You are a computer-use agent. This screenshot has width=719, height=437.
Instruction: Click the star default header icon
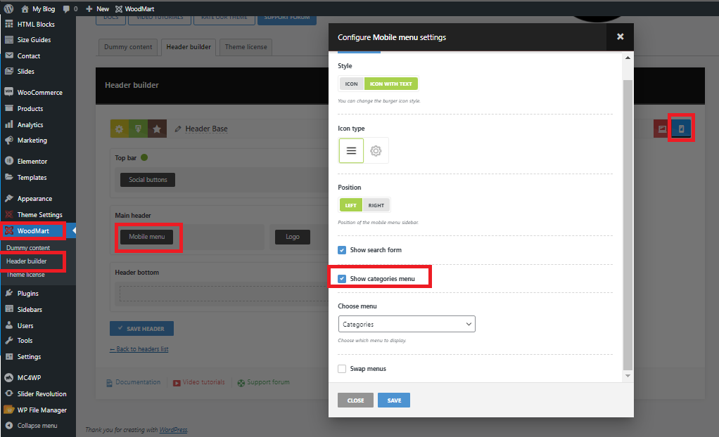[157, 129]
